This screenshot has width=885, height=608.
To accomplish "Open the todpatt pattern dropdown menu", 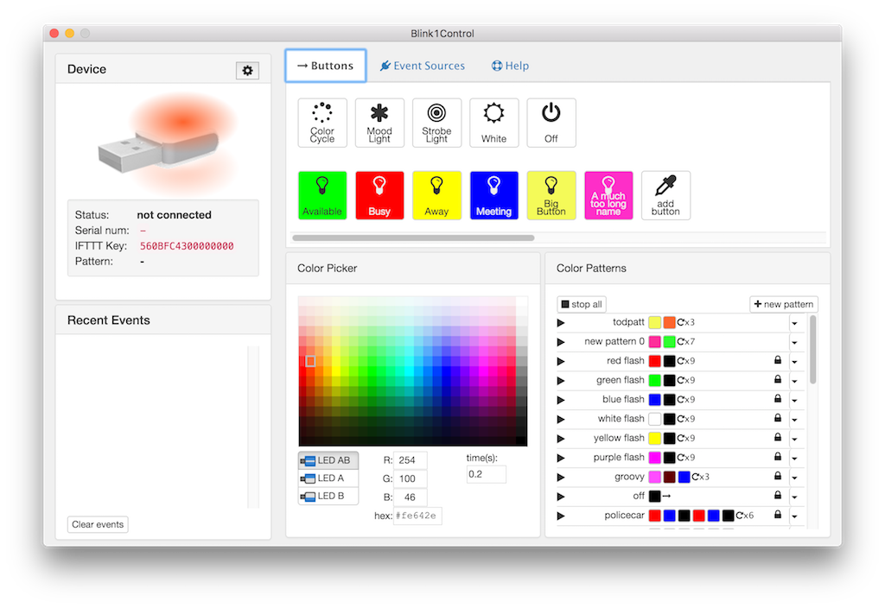I will [x=795, y=323].
